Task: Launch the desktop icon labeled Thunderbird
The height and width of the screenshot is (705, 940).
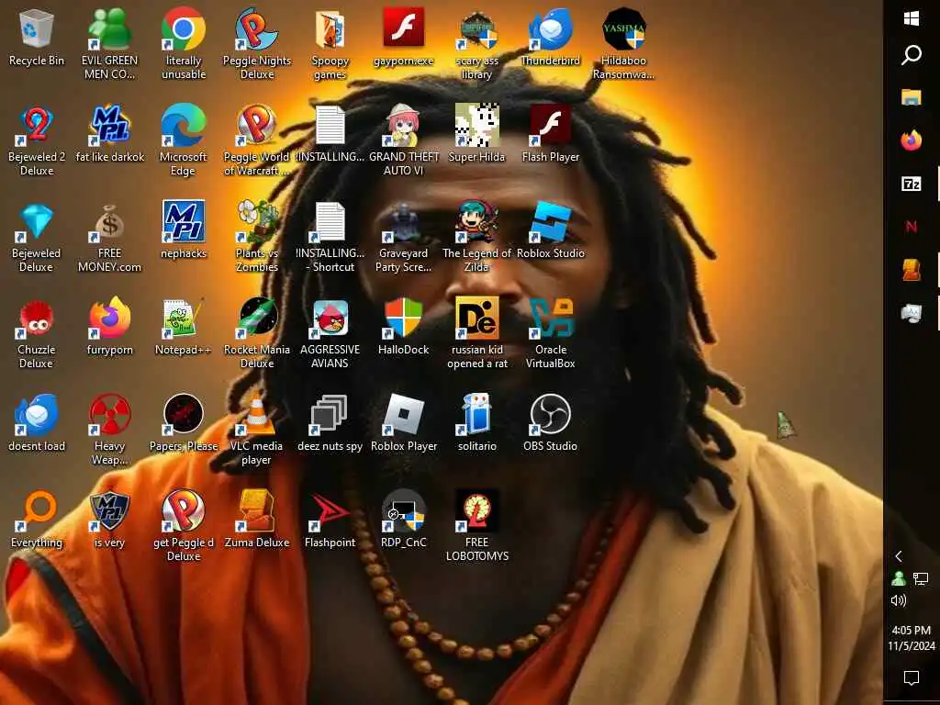Action: (x=551, y=29)
